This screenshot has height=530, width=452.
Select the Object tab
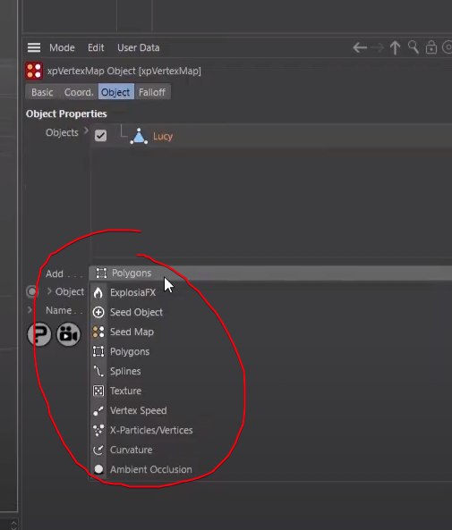coord(115,92)
